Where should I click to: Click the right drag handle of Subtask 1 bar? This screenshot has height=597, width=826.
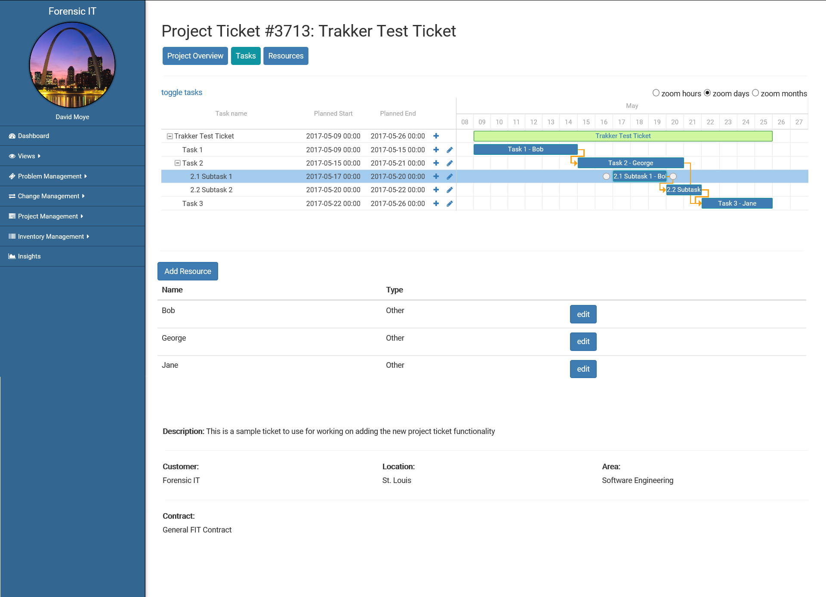pyautogui.click(x=673, y=176)
